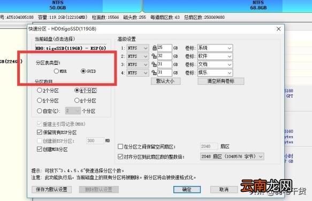Open the 软件 volume label dropdown
Viewport: 312px width, 201px height.
tap(215, 56)
